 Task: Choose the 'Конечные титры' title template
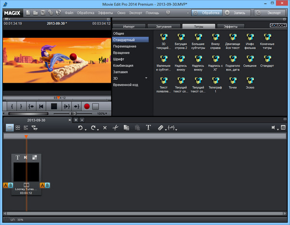pos(267,38)
